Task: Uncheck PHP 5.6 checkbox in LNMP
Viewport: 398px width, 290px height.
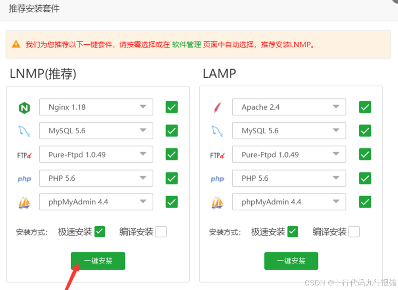Action: coord(172,178)
